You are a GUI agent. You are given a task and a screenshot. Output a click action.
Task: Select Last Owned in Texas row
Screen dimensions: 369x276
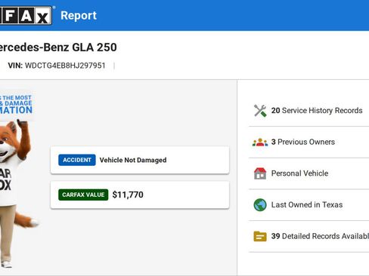click(x=309, y=205)
